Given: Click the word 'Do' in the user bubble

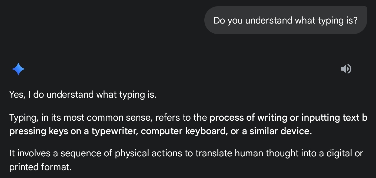Looking at the screenshot, I should pos(219,21).
